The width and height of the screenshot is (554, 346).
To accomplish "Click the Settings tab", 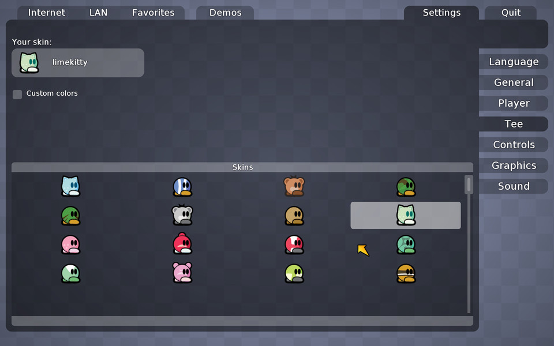I will [x=441, y=13].
